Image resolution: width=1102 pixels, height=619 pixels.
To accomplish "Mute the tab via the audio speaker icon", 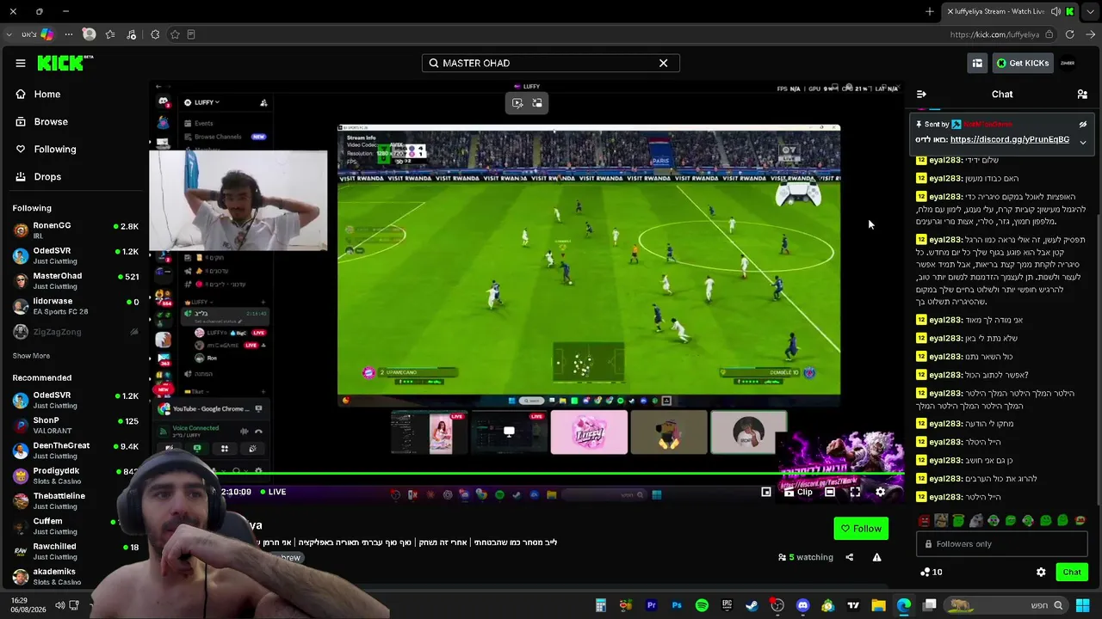I will pos(1056,11).
